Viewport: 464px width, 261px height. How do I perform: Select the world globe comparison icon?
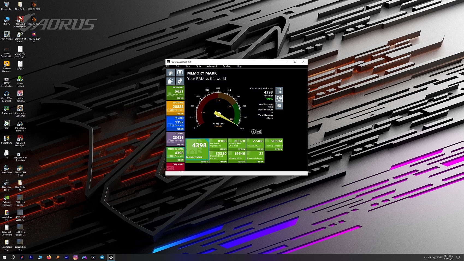(279, 98)
